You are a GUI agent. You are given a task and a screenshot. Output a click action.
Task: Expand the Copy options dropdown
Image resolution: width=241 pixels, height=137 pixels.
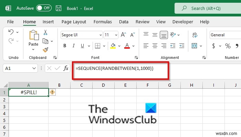click(x=52, y=41)
